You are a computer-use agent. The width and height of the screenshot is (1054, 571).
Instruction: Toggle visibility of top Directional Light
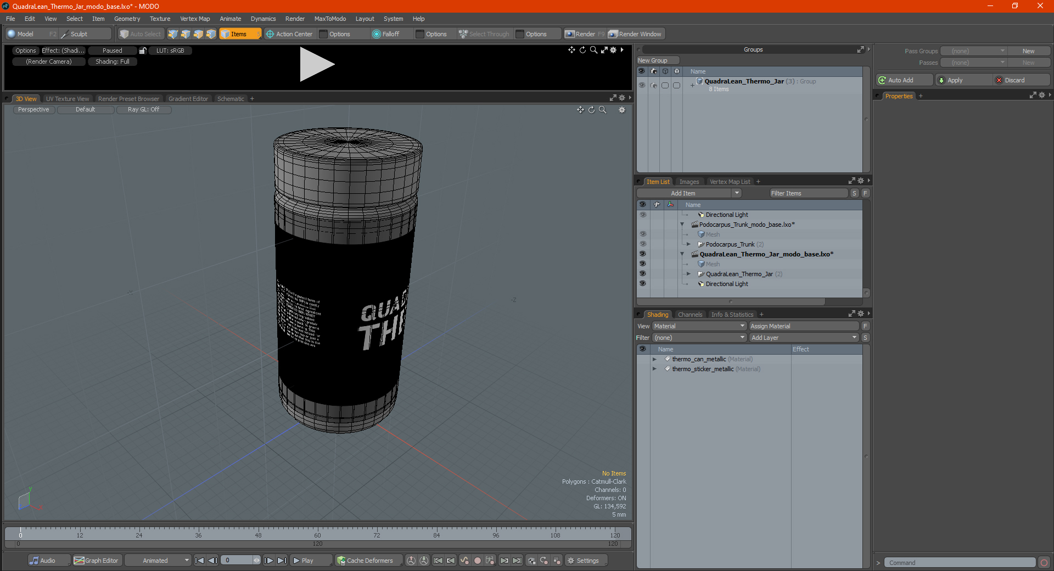pos(642,215)
